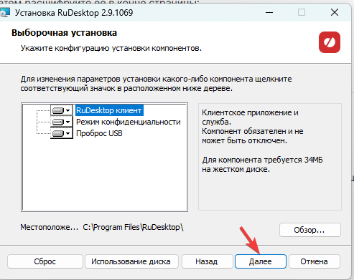Open the Проброс USB component dropdown

[x=62, y=133]
